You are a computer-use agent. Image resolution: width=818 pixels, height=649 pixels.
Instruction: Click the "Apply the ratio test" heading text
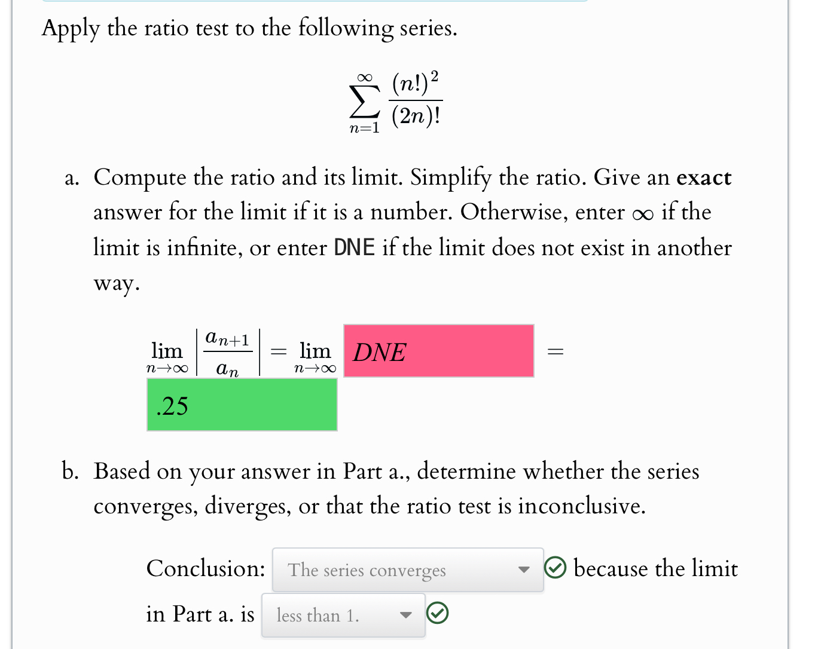pos(249,27)
